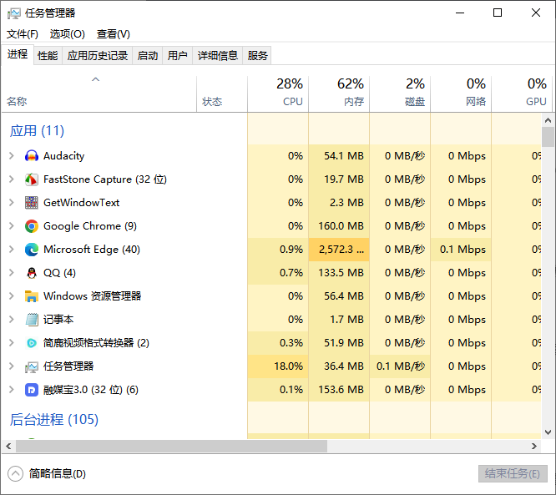Viewport: 556px width, 495px height.
Task: Expand the Google Chrome process group
Action: point(11,226)
